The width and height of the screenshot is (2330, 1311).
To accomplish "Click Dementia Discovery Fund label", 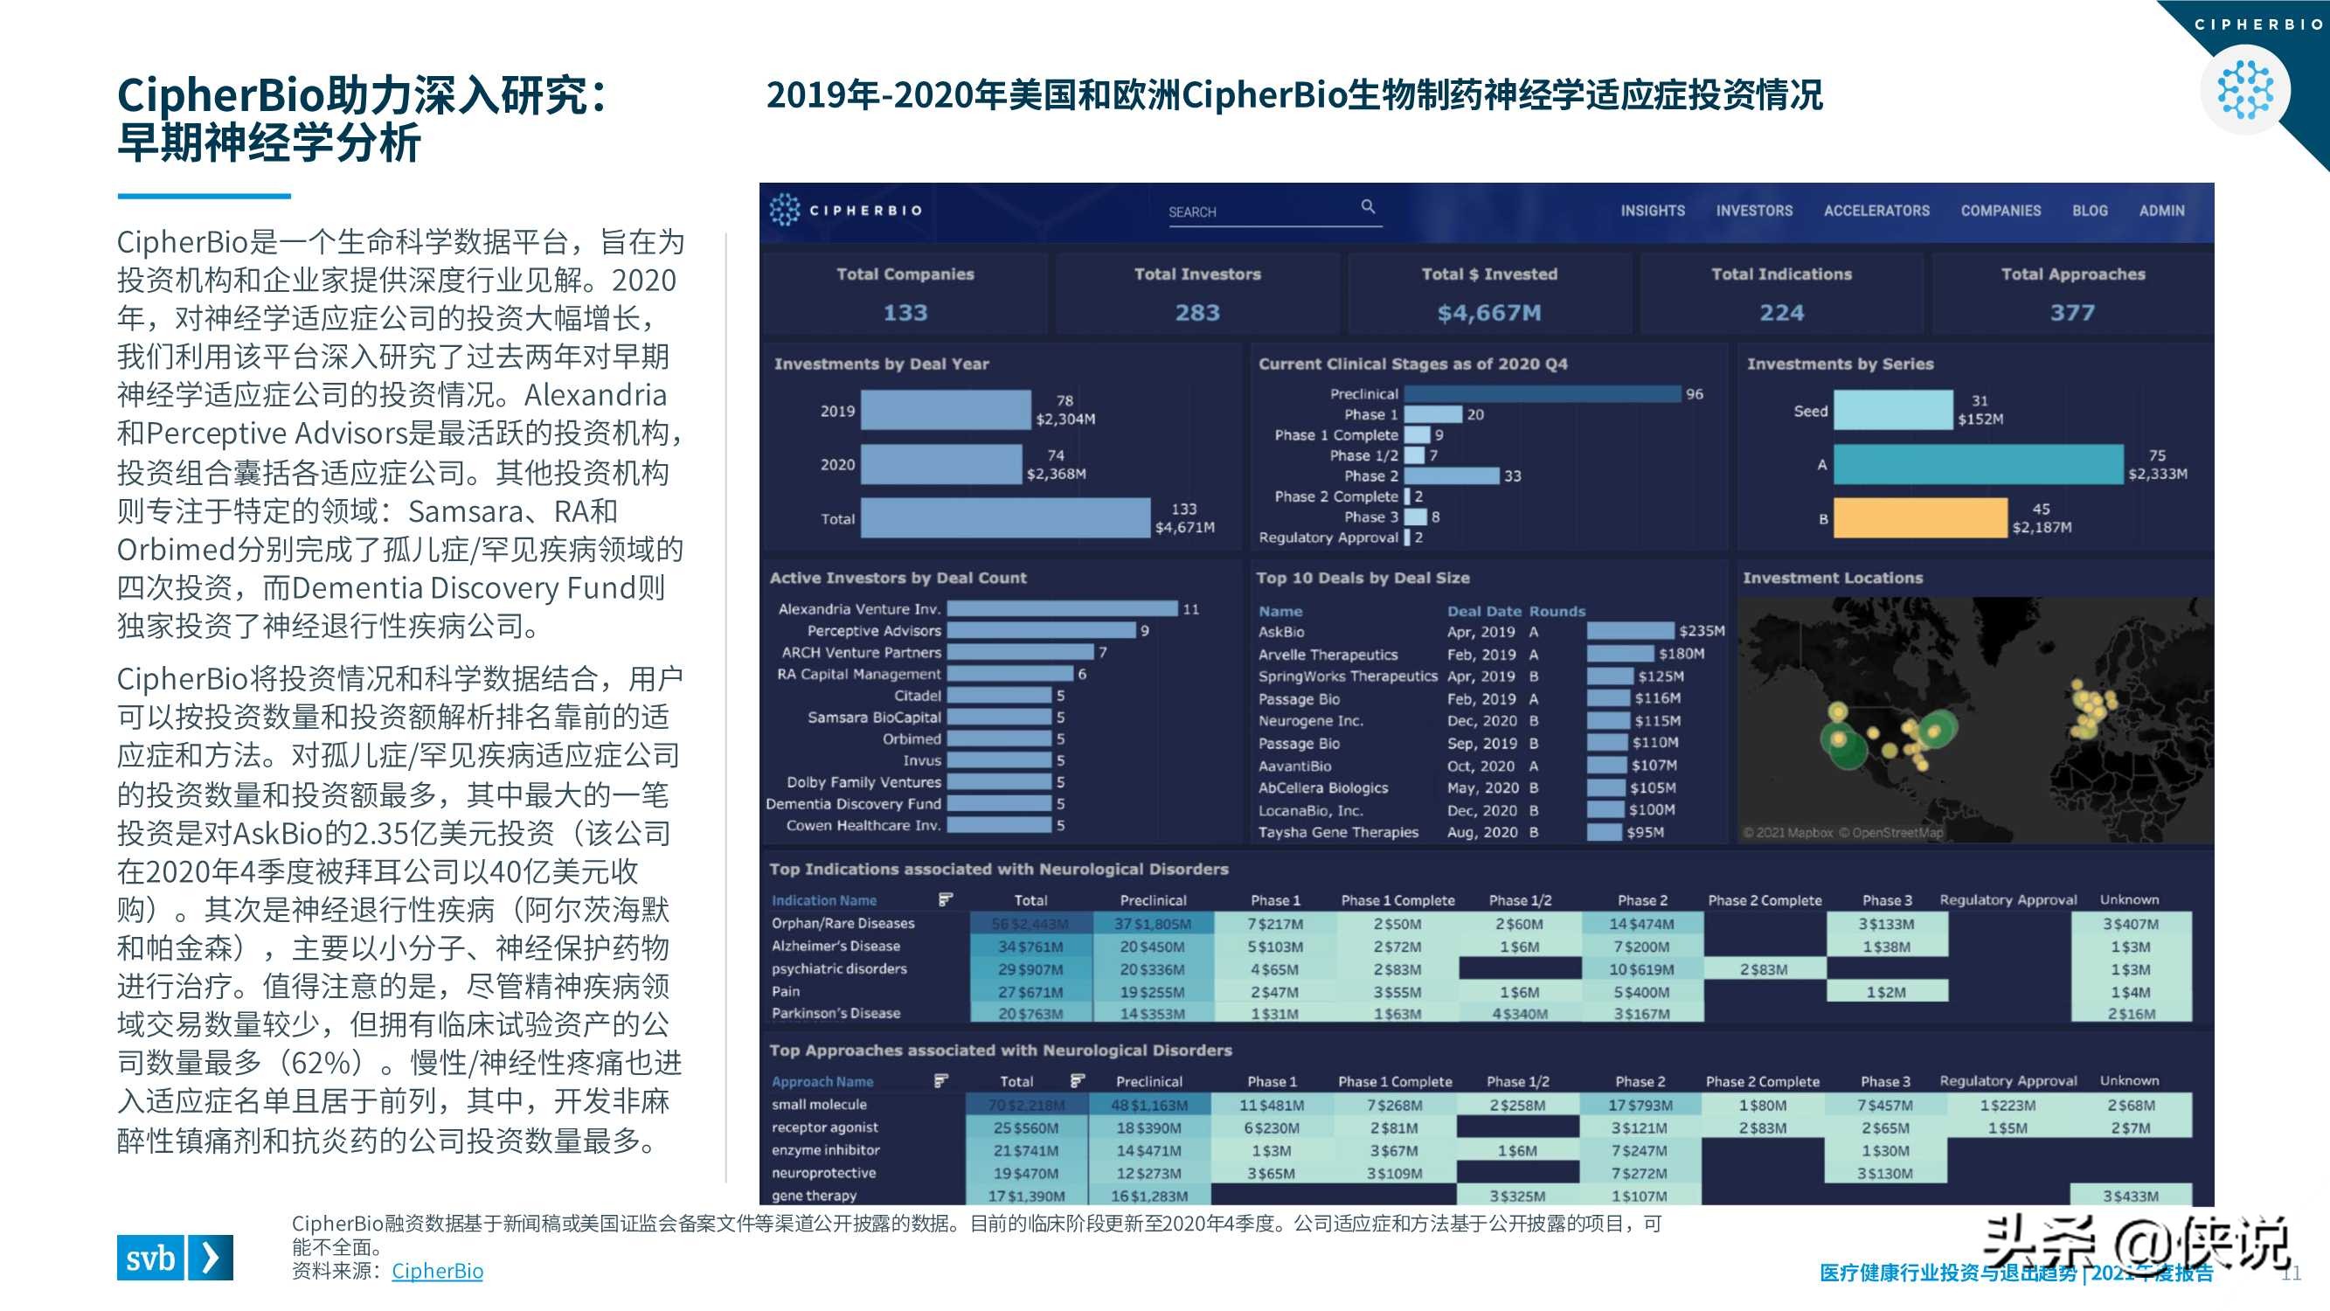I will 853,803.
